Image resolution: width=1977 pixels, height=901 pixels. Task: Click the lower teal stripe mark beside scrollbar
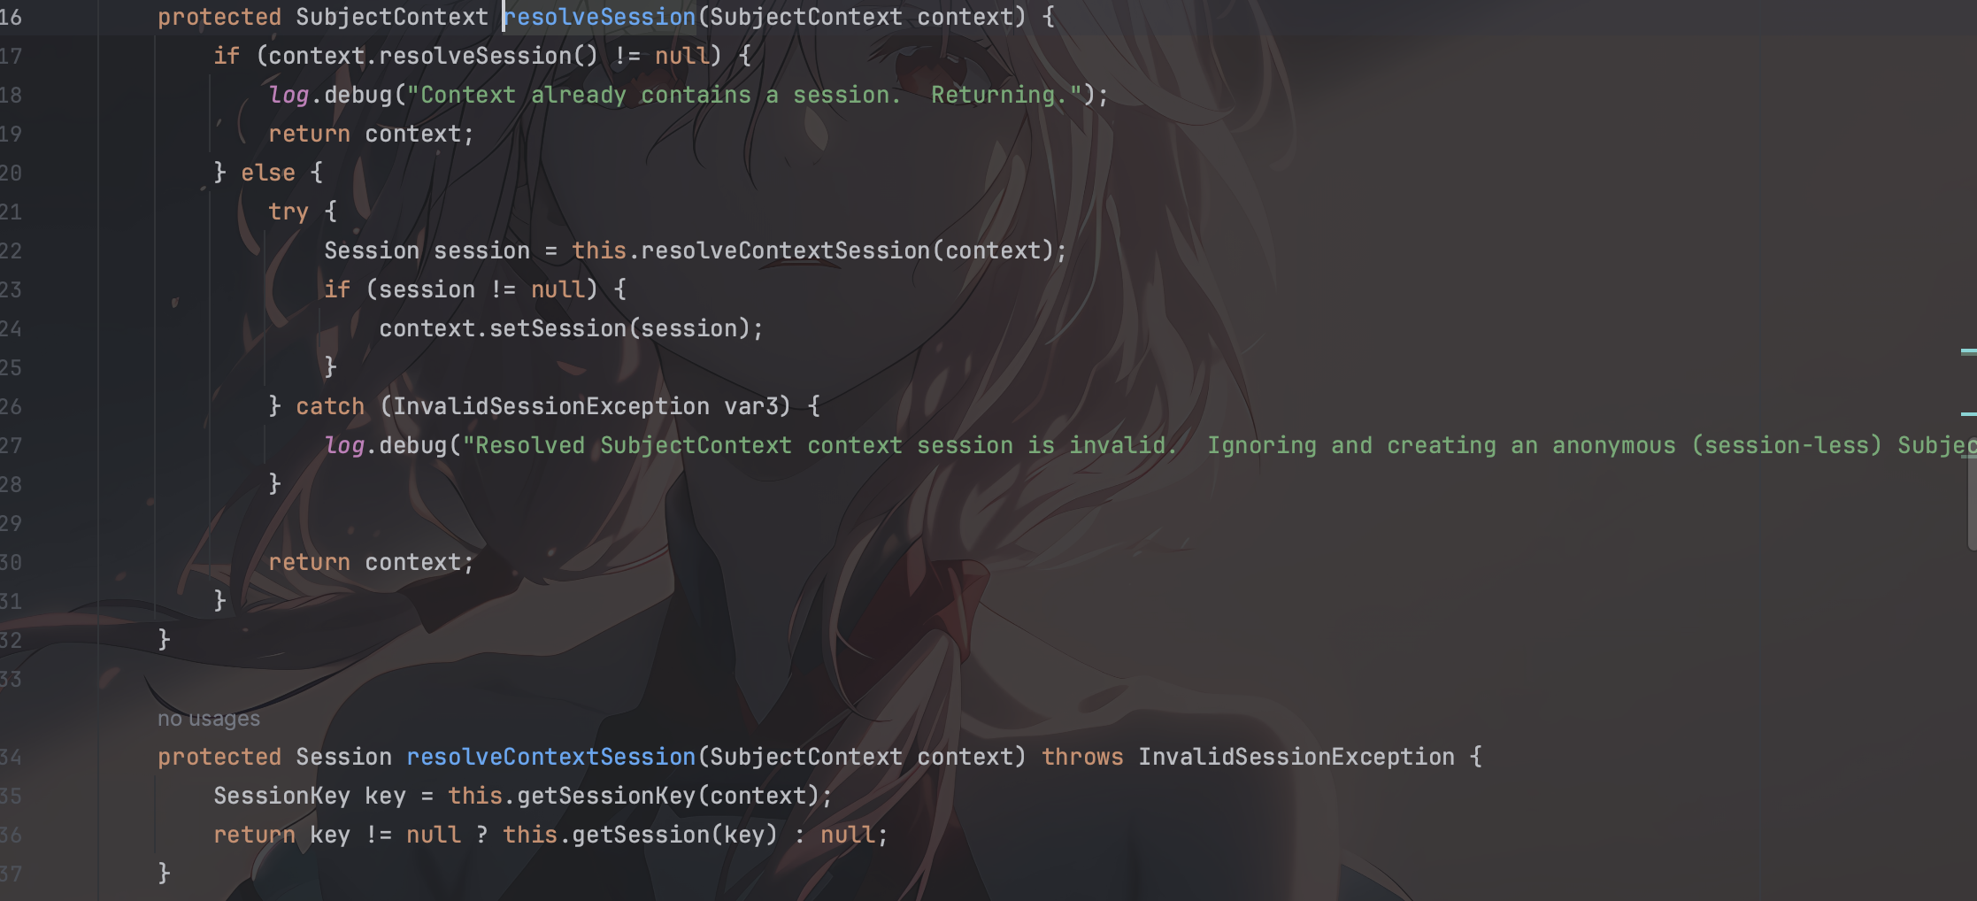pos(1968,413)
